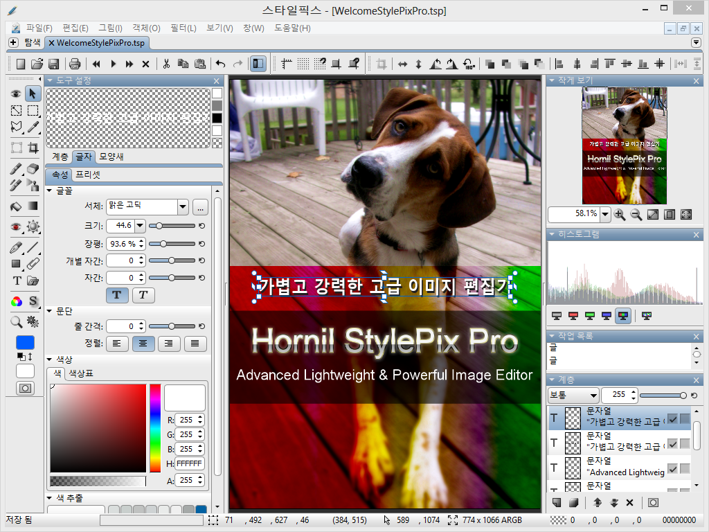Toggle visibility checkbox of the selected top text layer

pyautogui.click(x=673, y=419)
